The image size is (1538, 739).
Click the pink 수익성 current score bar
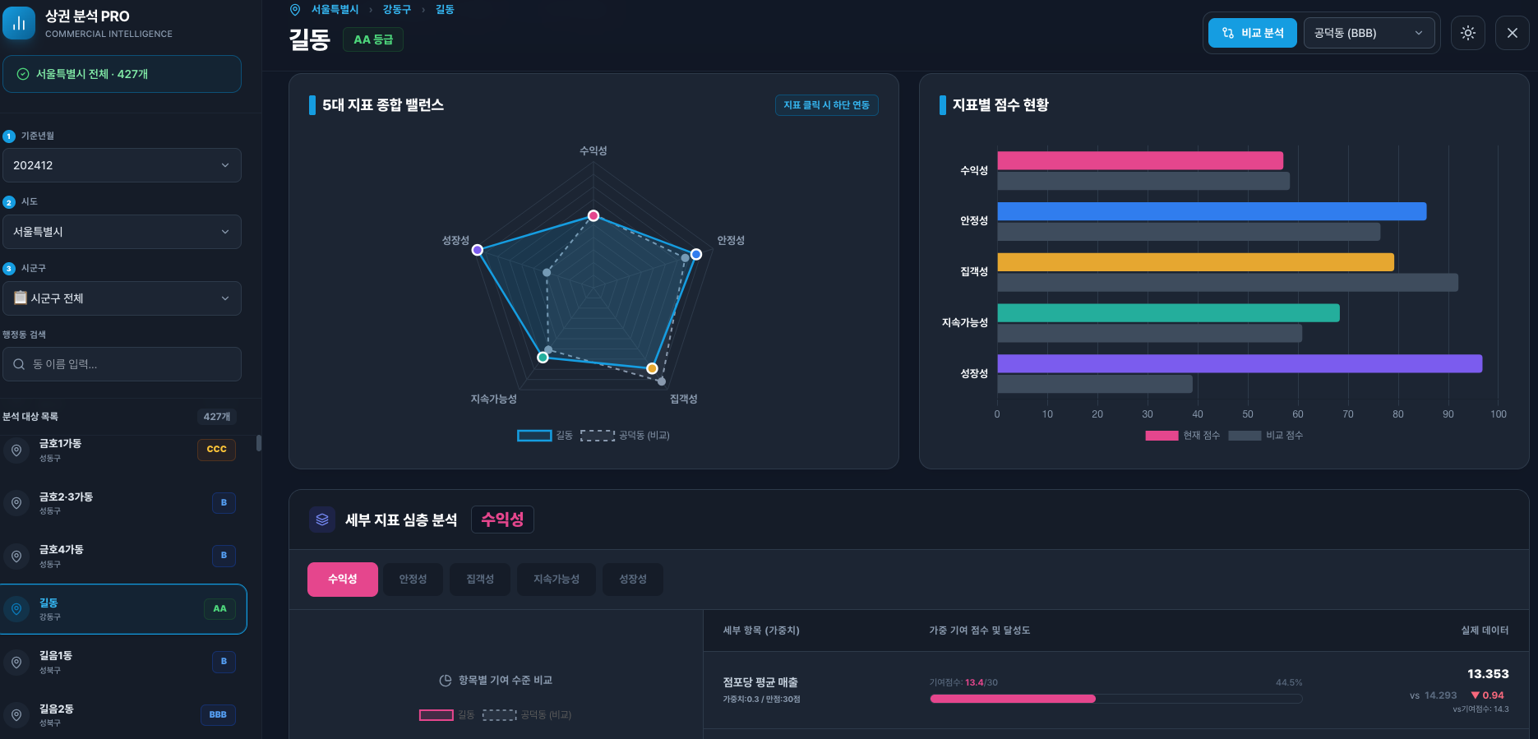click(x=1140, y=160)
